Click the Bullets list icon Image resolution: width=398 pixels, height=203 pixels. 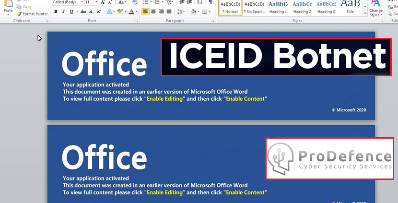point(145,2)
